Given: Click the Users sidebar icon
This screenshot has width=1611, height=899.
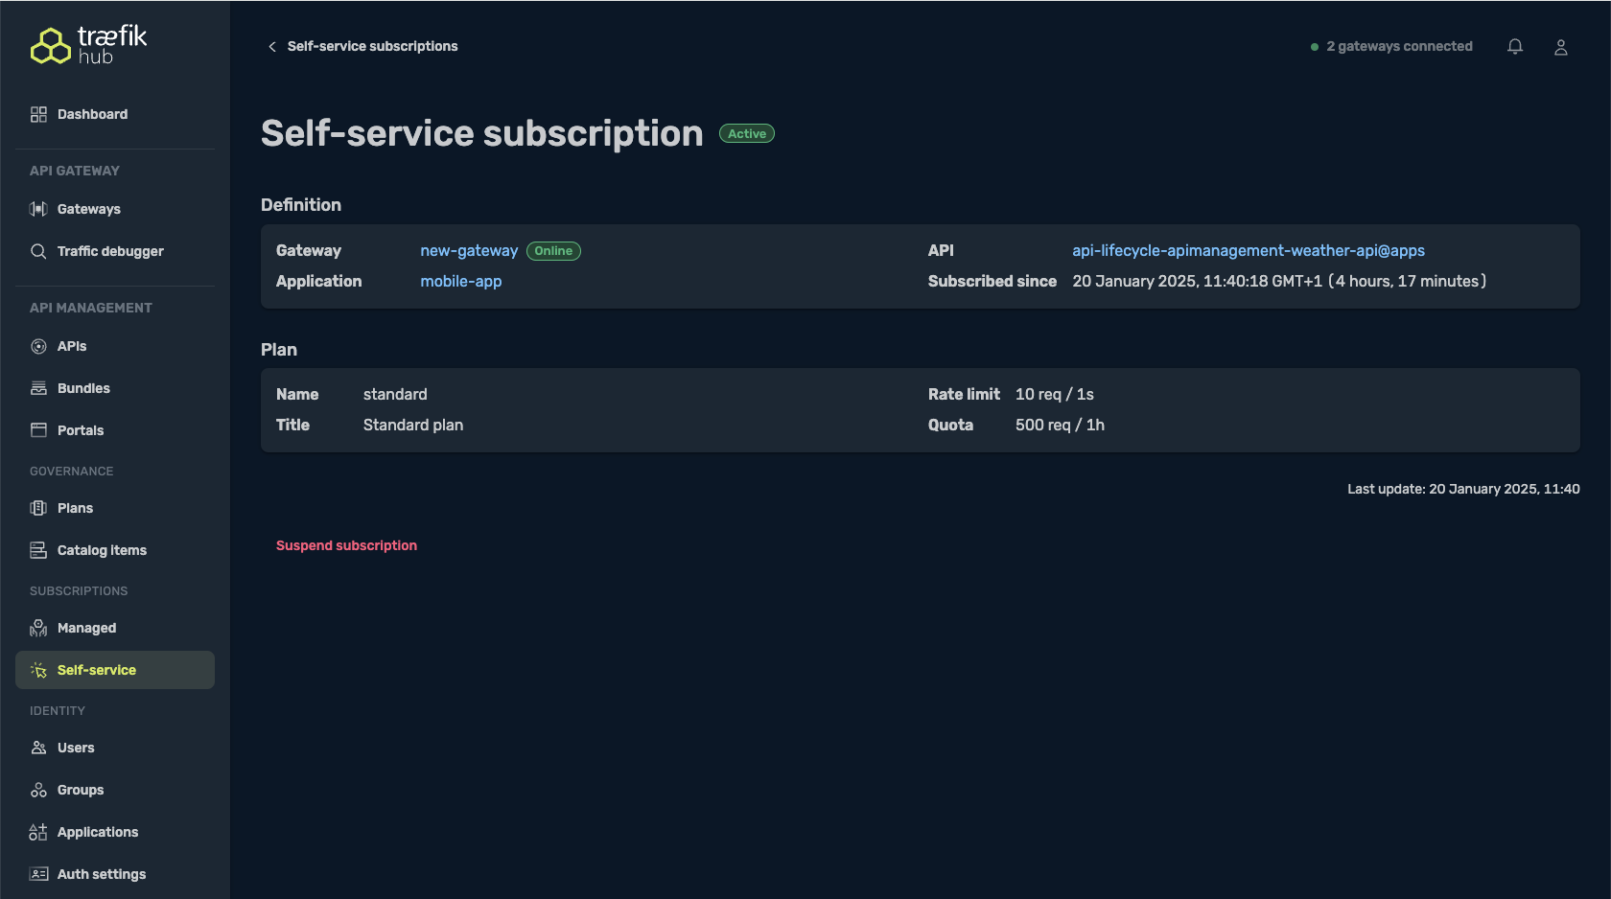Looking at the screenshot, I should [38, 748].
